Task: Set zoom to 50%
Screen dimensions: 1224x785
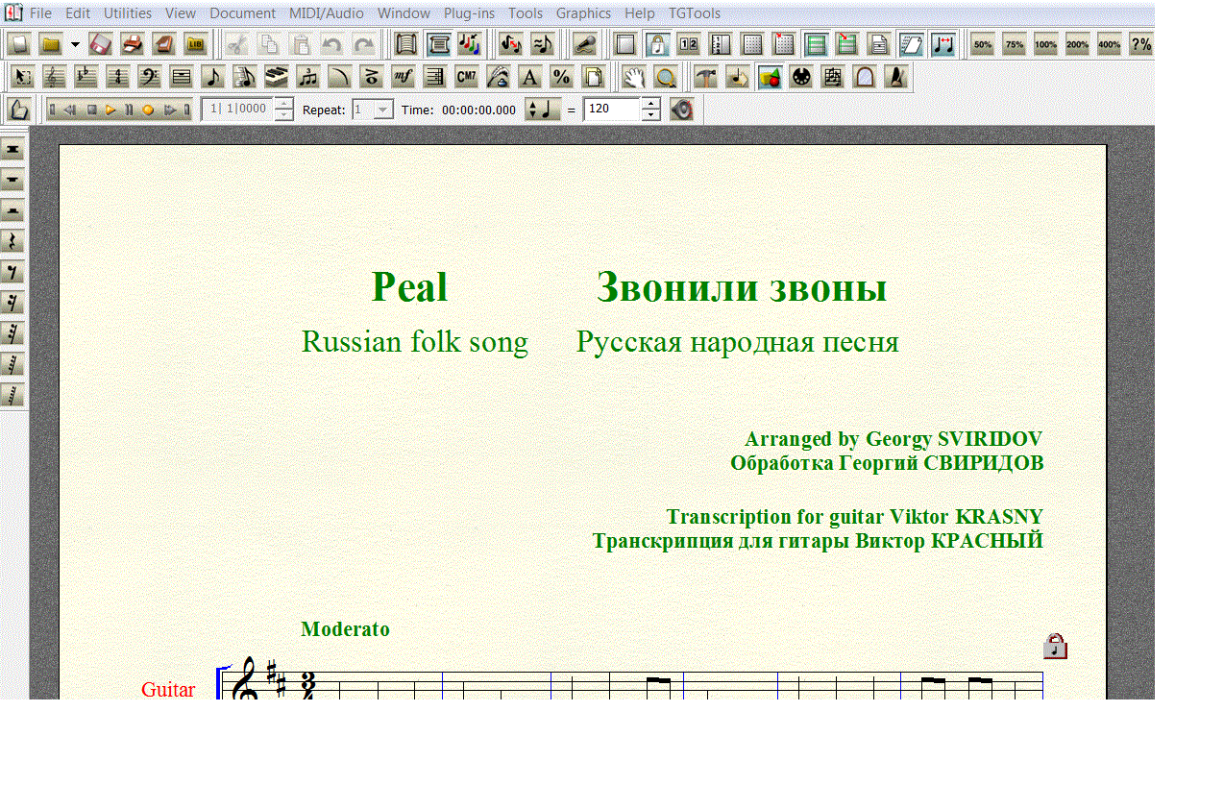Action: (983, 44)
